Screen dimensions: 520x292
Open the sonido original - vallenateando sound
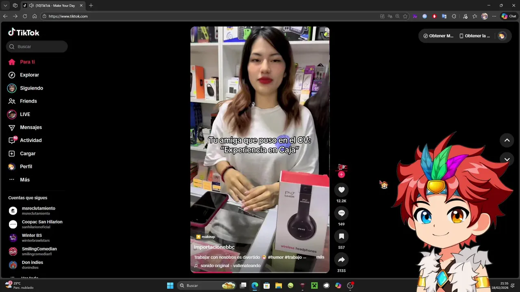227,266
